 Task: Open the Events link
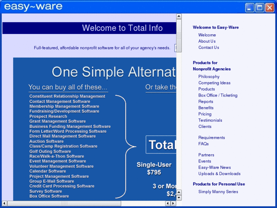pos(205,161)
